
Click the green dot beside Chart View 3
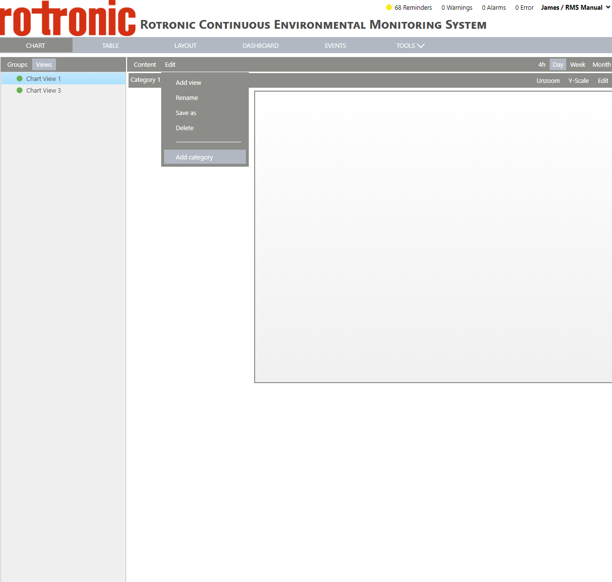click(x=19, y=90)
